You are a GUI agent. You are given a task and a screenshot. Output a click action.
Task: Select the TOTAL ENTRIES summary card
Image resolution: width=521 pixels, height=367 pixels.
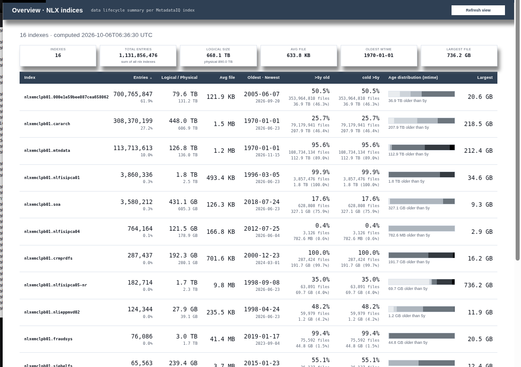pos(138,56)
